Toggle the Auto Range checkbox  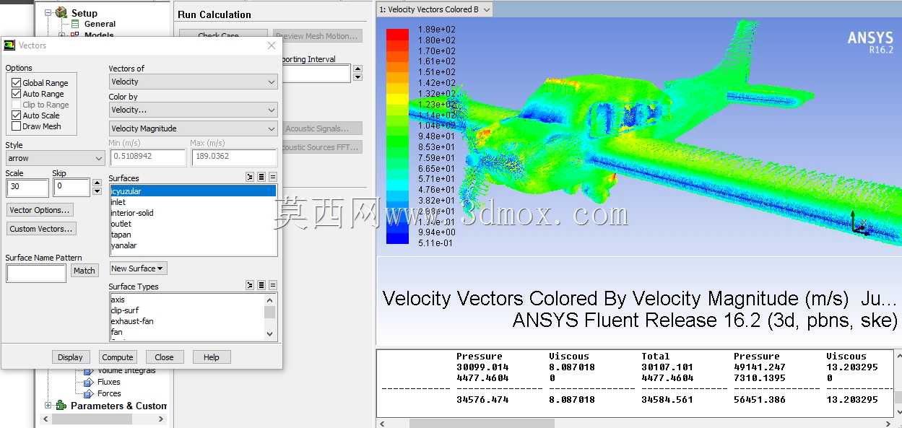pos(16,94)
